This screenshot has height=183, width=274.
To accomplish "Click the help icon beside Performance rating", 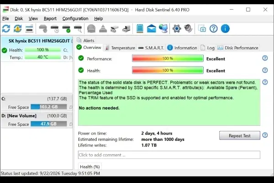I will (265, 58).
